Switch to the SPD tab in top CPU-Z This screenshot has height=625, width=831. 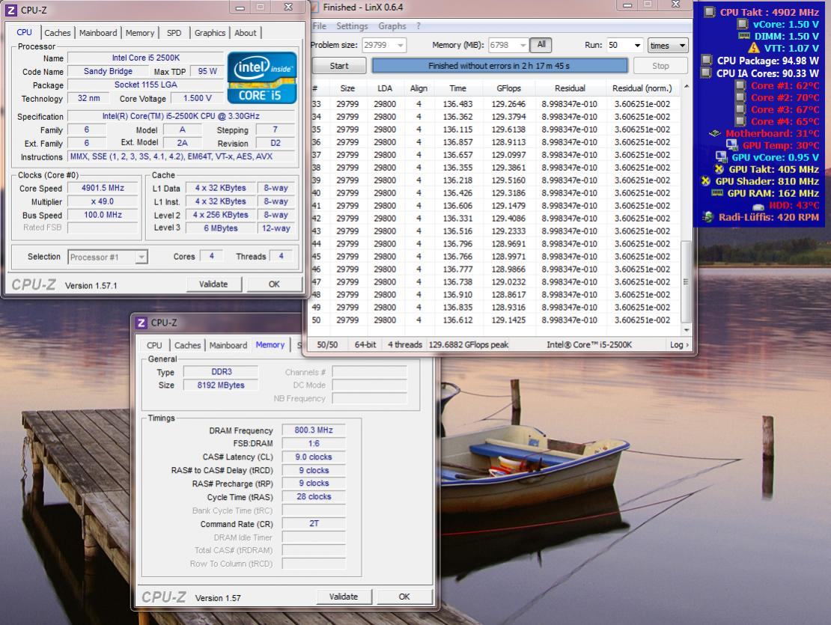[x=174, y=33]
